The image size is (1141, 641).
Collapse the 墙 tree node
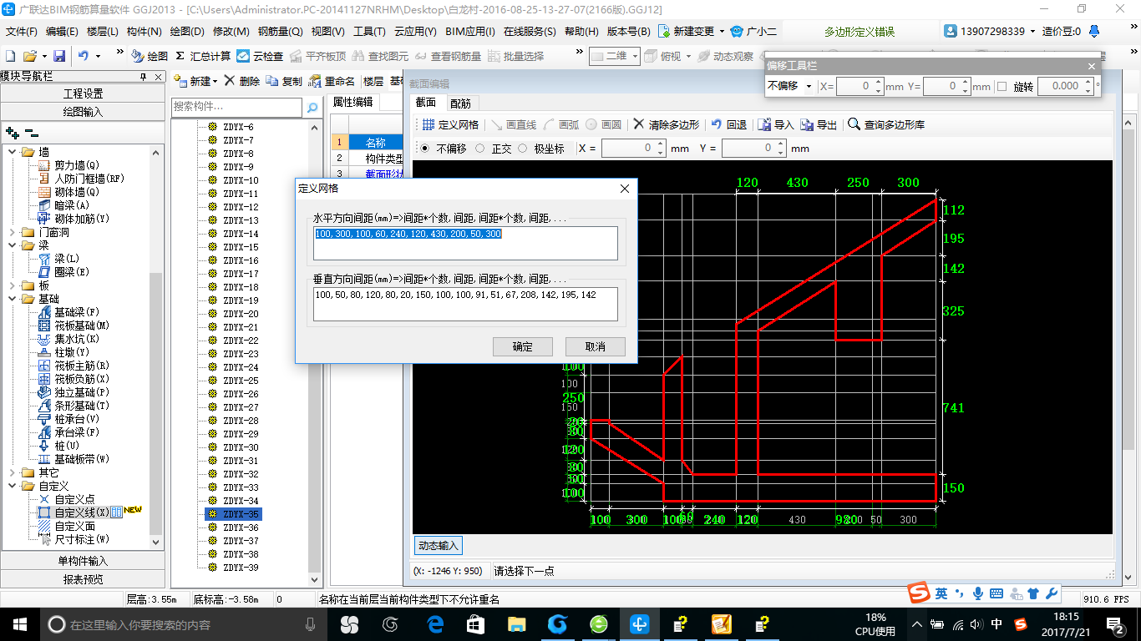tap(13, 152)
